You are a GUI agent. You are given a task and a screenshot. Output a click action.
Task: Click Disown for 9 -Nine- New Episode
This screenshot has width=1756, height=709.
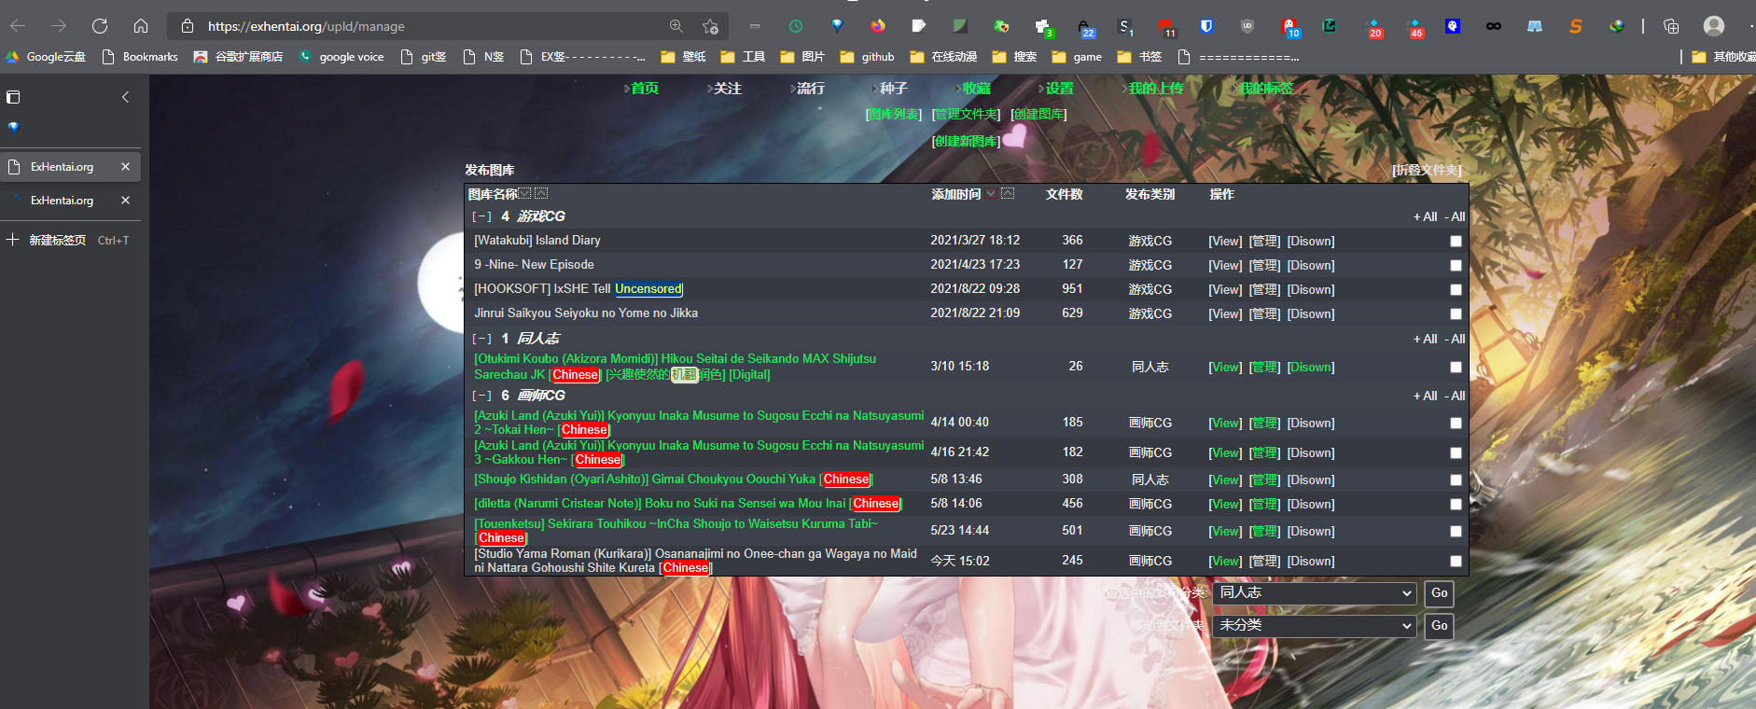click(x=1311, y=265)
